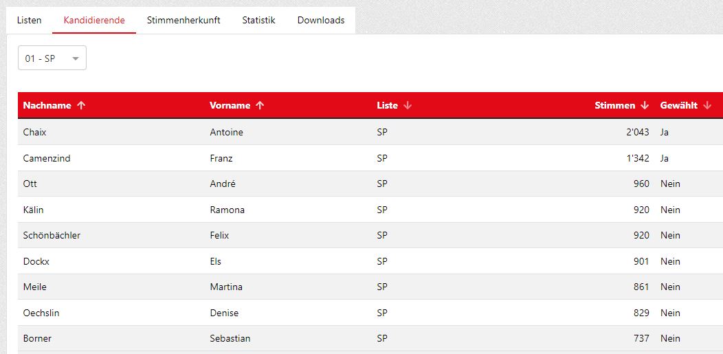Click SP list cell in Meile row
Image resolution: width=723 pixels, height=354 pixels.
click(x=382, y=287)
